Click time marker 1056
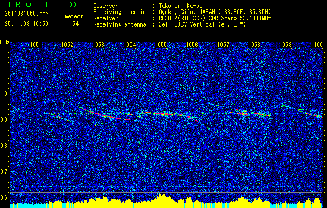Screen dimensions: 327x208 192,44
